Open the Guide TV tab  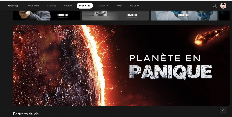tap(103, 5)
